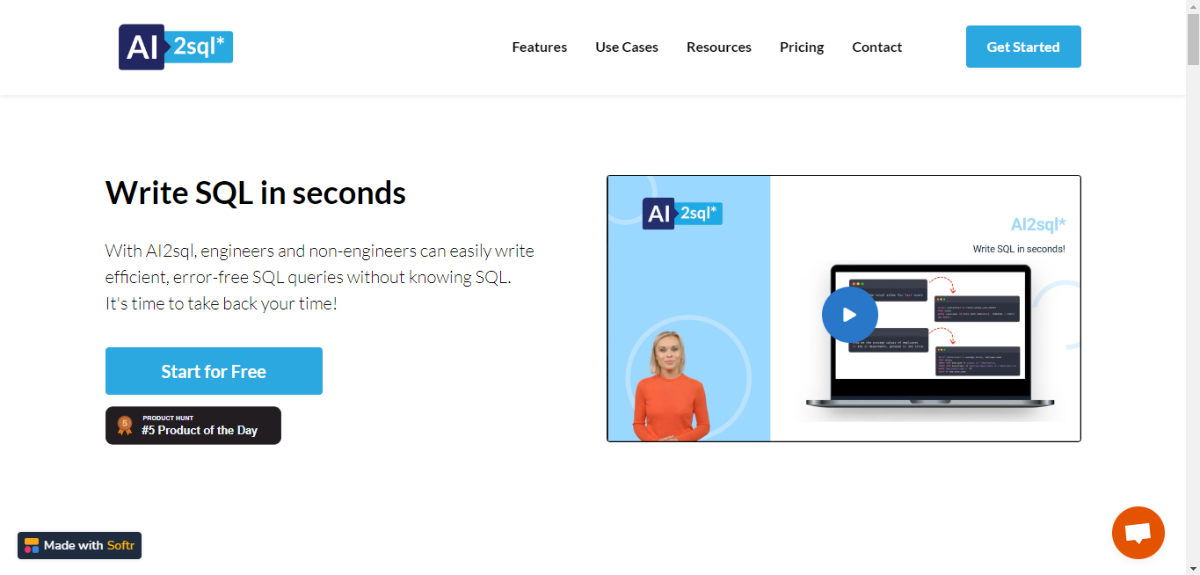This screenshot has width=1200, height=575.
Task: Click the AI2sql logo in header
Action: [x=176, y=47]
